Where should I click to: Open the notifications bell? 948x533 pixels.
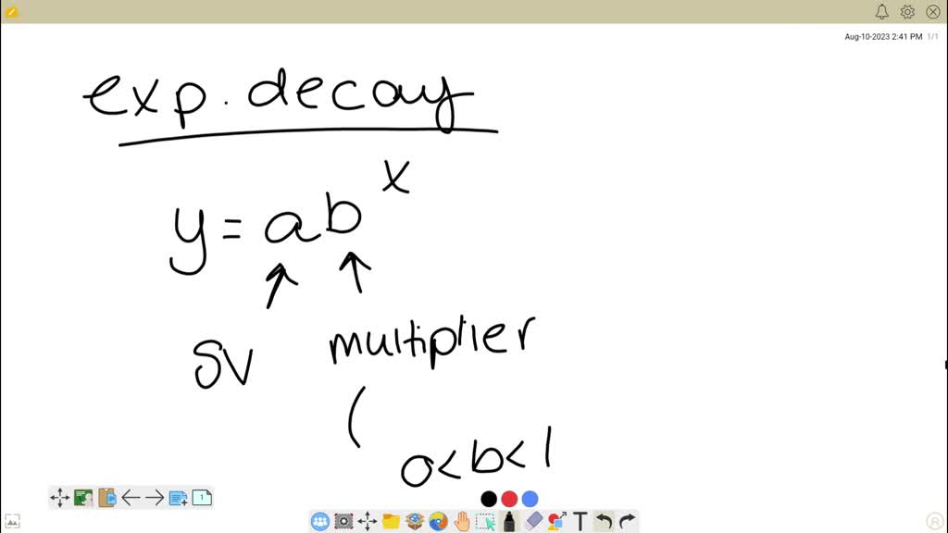[x=881, y=11]
